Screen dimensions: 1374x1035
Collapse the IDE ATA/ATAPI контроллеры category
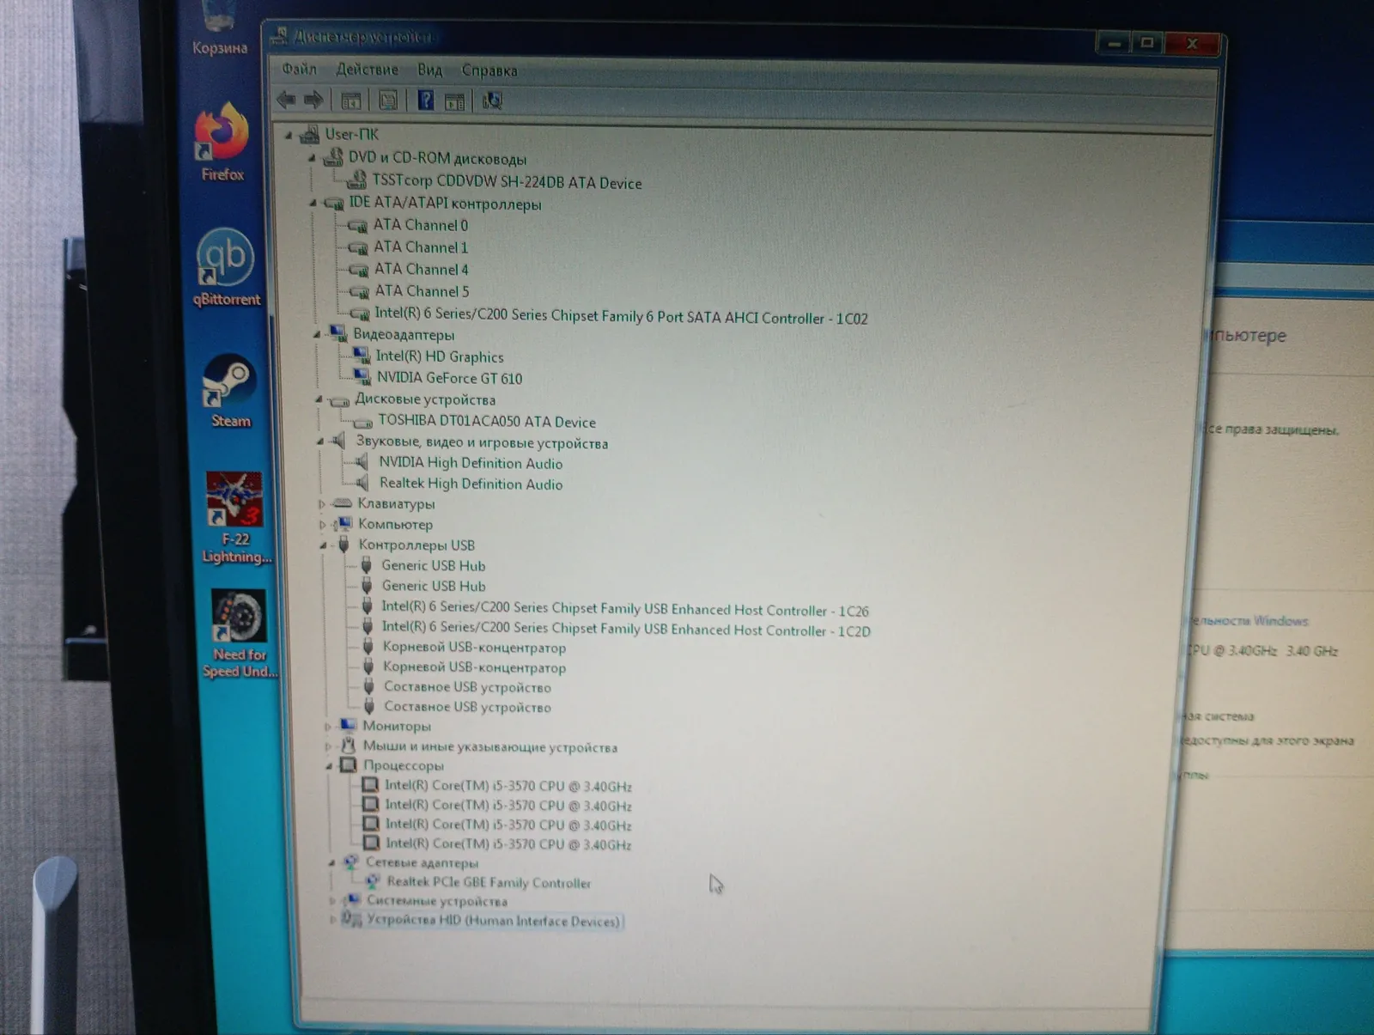[313, 204]
